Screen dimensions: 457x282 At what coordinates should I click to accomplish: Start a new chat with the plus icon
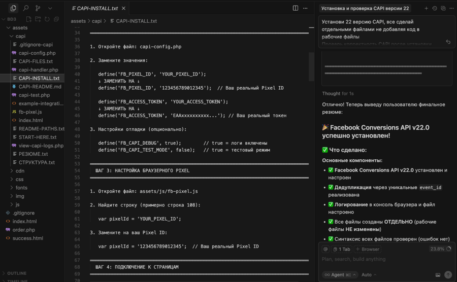point(426,8)
